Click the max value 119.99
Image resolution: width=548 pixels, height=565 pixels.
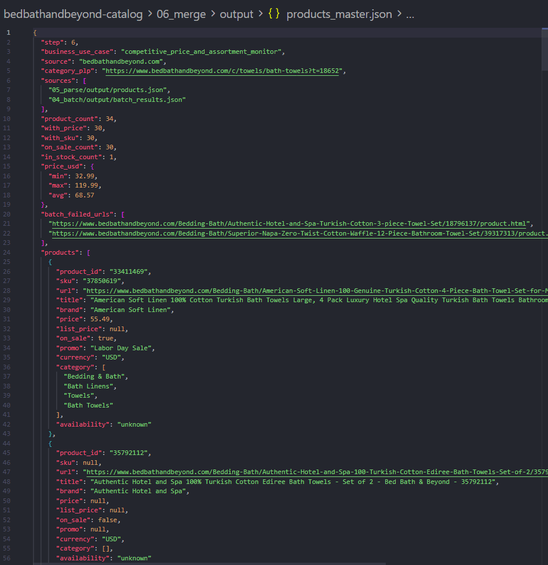pos(86,185)
